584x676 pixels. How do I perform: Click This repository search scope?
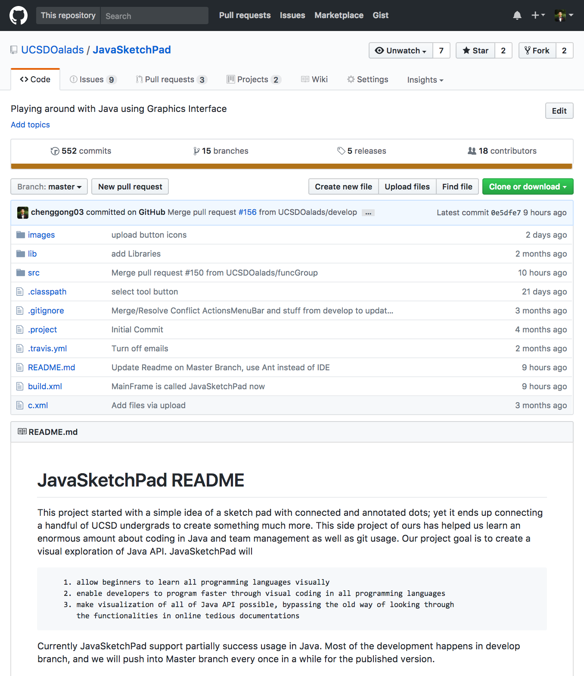68,16
